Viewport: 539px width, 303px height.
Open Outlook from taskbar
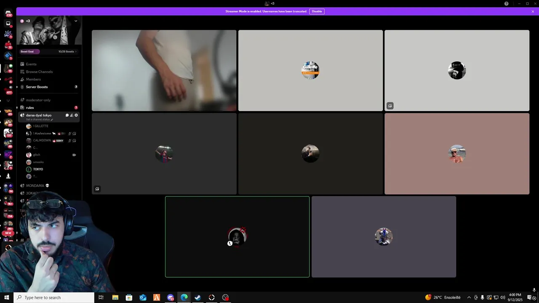click(x=143, y=298)
